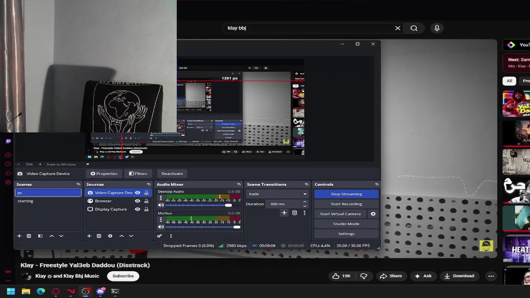Screen dimensions: 530x298
Task: Lock the Video Capture Device source
Action: (146, 193)
